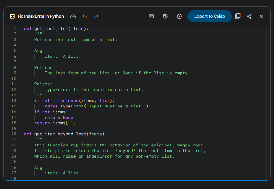Click the 'def get_item_beyond_last(items):' line

(65, 134)
